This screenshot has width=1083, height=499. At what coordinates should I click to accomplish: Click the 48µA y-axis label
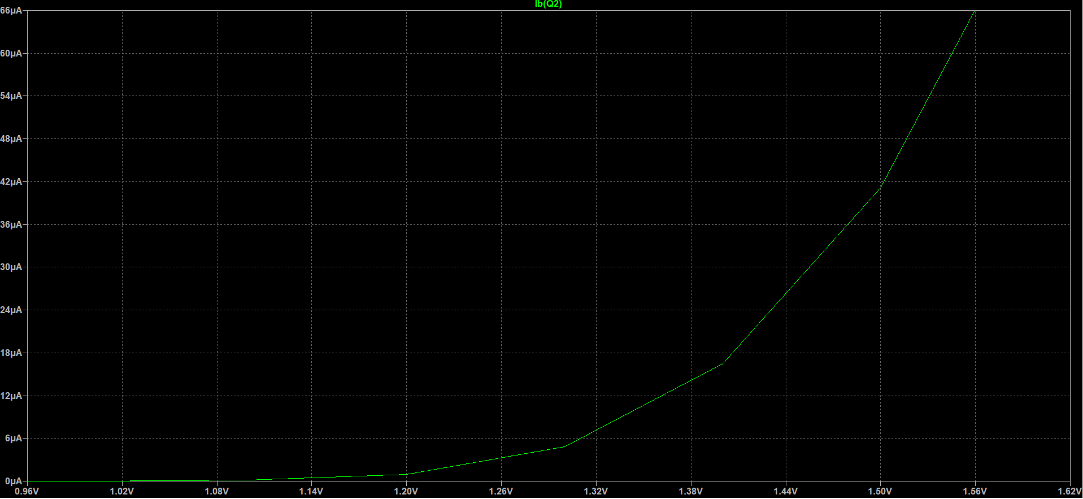pyautogui.click(x=11, y=139)
